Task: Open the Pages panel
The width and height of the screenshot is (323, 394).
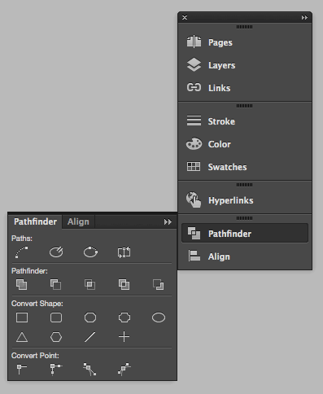Action: click(x=245, y=42)
